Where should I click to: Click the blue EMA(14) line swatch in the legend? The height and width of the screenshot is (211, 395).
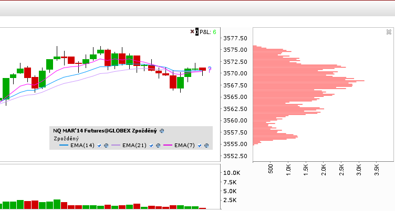click(64, 146)
